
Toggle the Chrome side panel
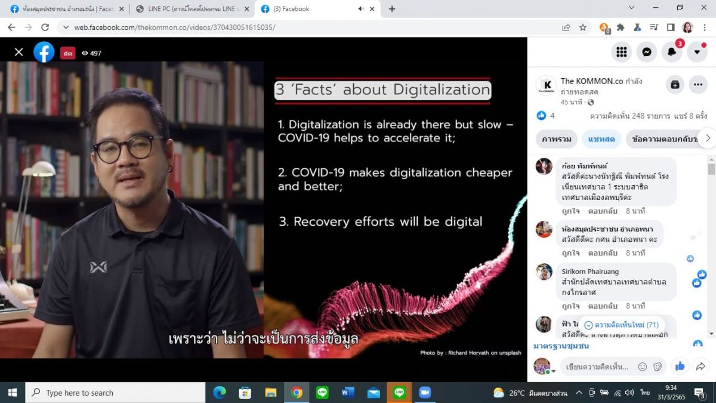click(x=671, y=27)
